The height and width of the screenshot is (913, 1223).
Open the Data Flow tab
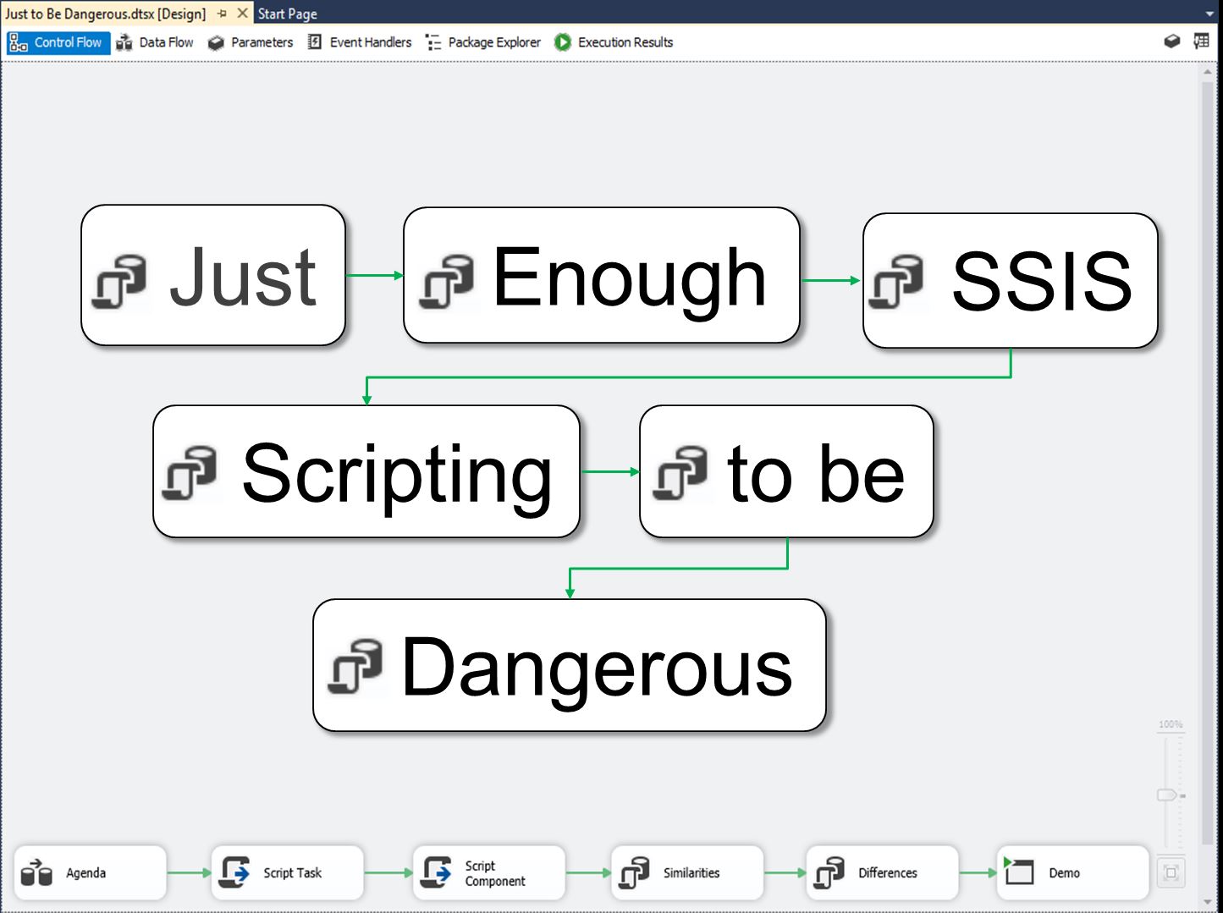click(155, 42)
